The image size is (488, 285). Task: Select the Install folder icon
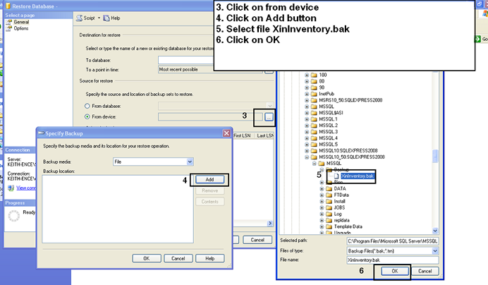point(329,201)
